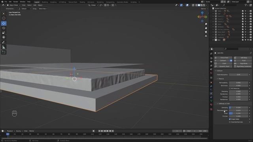Toggle Collision viewport display button
The height and width of the screenshot is (142, 253).
click(x=231, y=61)
